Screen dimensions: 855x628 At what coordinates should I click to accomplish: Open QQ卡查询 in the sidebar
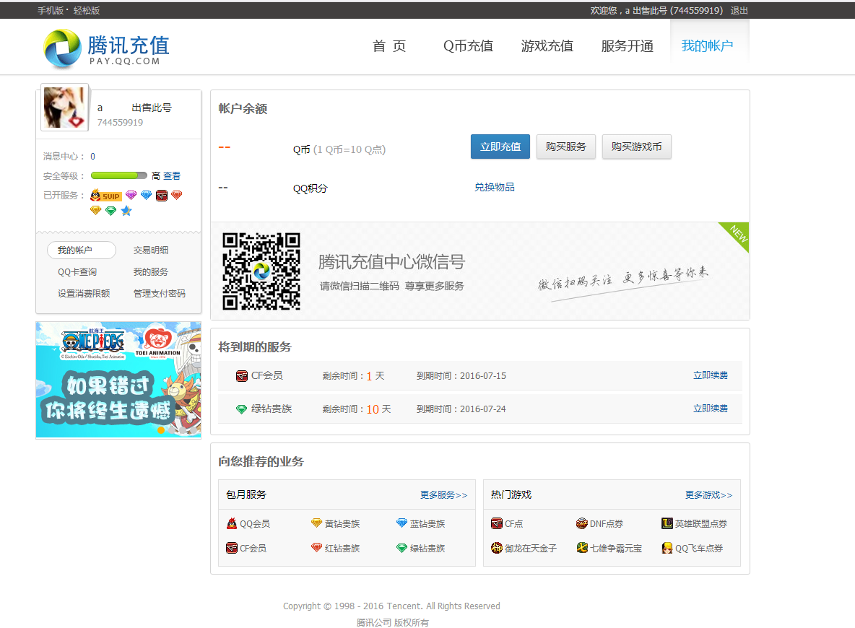(77, 272)
